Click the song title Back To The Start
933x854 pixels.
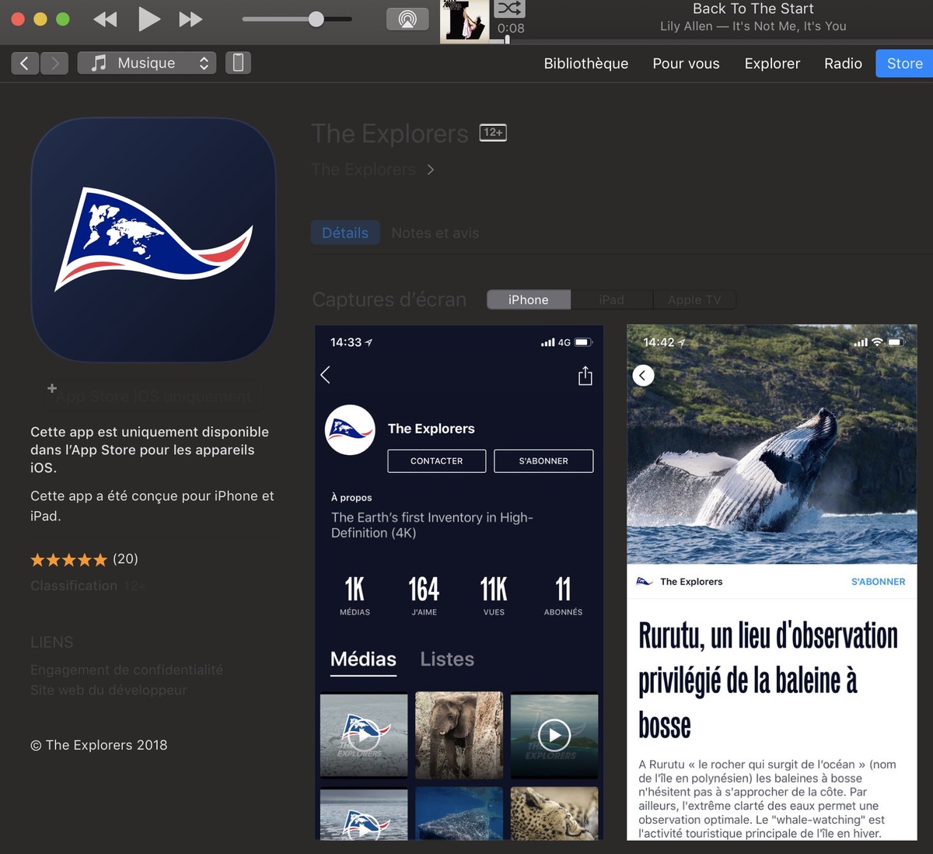pos(753,9)
